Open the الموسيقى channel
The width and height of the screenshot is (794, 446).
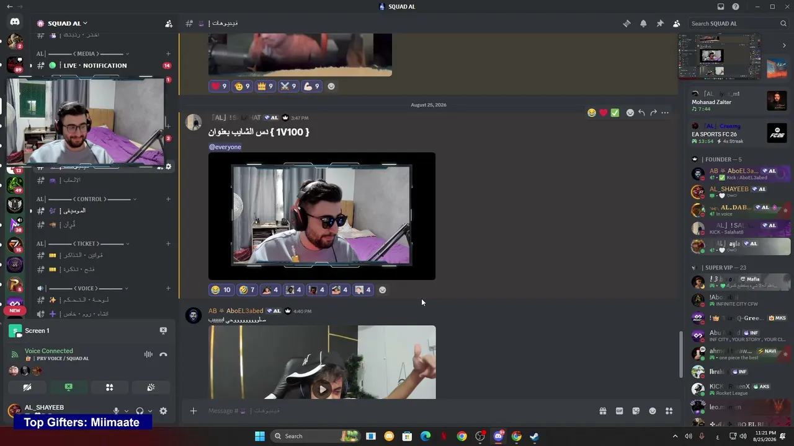(x=102, y=211)
